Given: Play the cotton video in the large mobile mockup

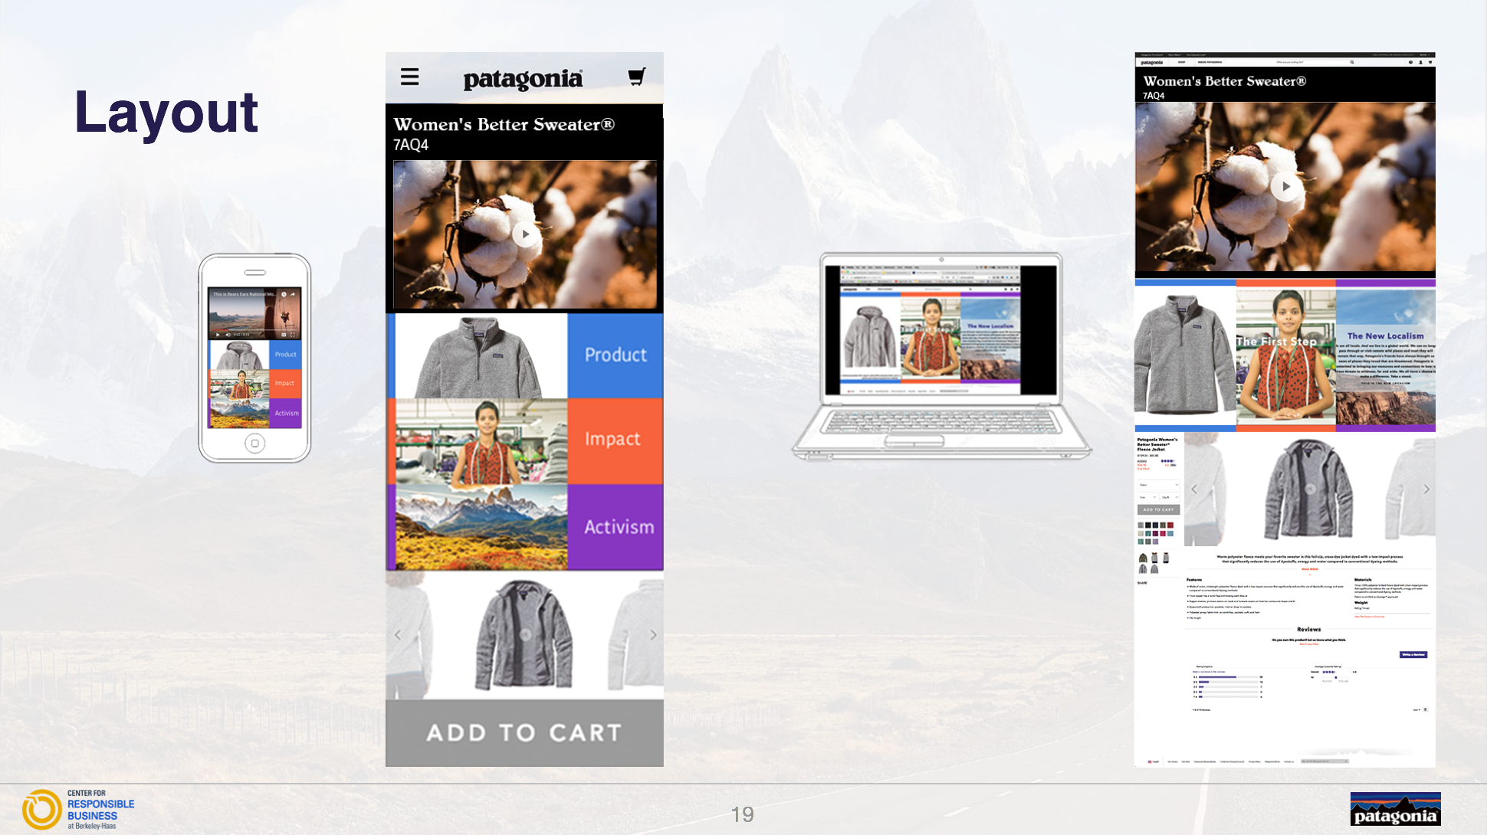Looking at the screenshot, I should click(x=525, y=234).
